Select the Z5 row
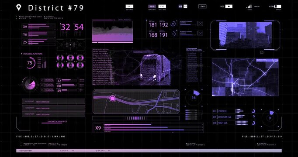The height and width of the screenshot is (157, 298). (x=39, y=42)
